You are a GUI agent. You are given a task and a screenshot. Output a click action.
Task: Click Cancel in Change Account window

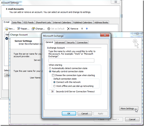tap(132, 119)
